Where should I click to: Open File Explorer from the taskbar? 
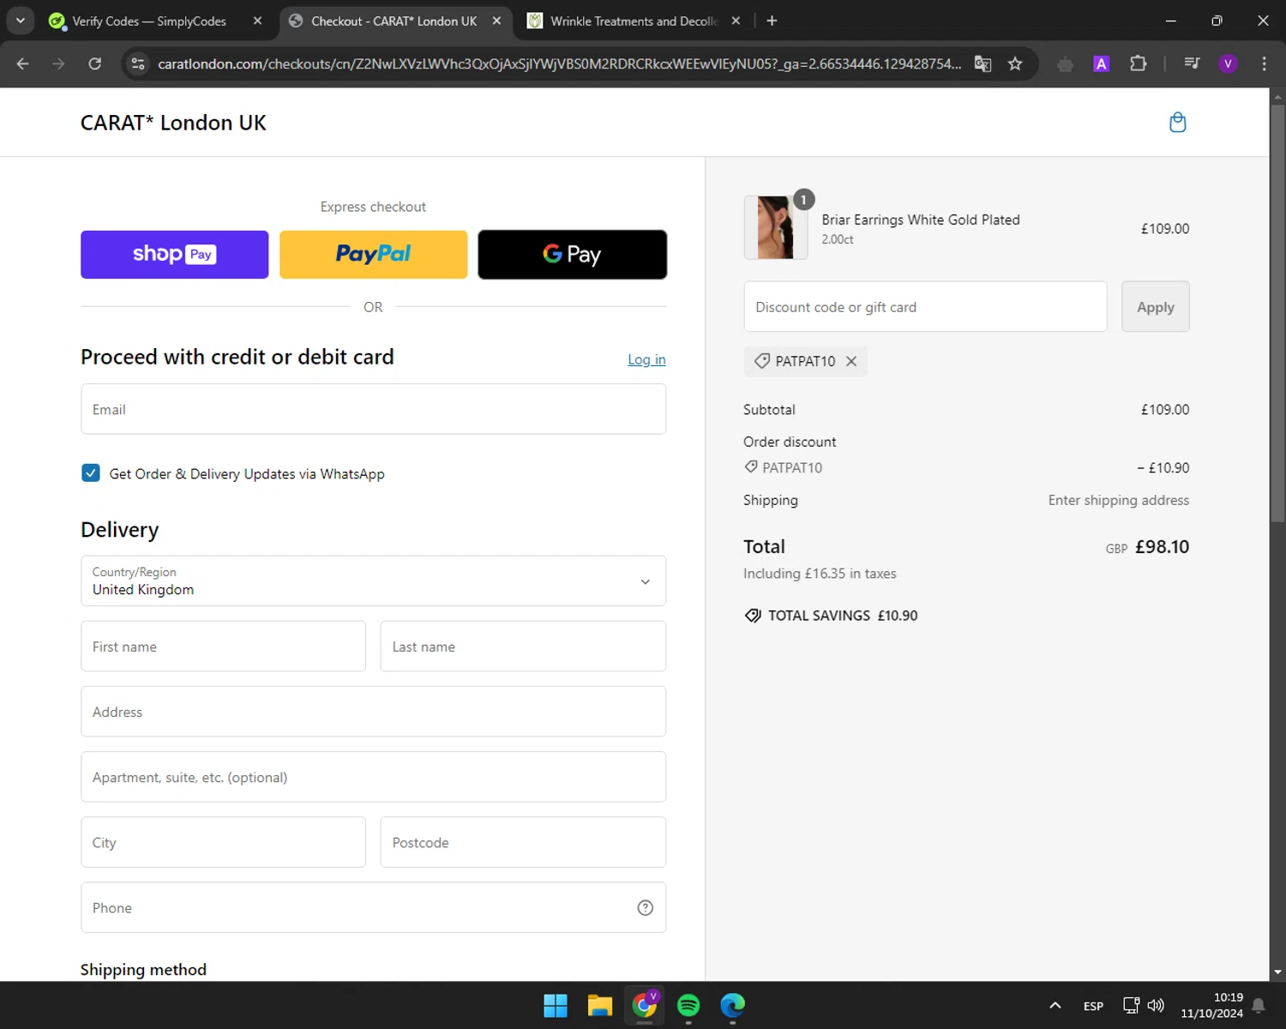600,1006
